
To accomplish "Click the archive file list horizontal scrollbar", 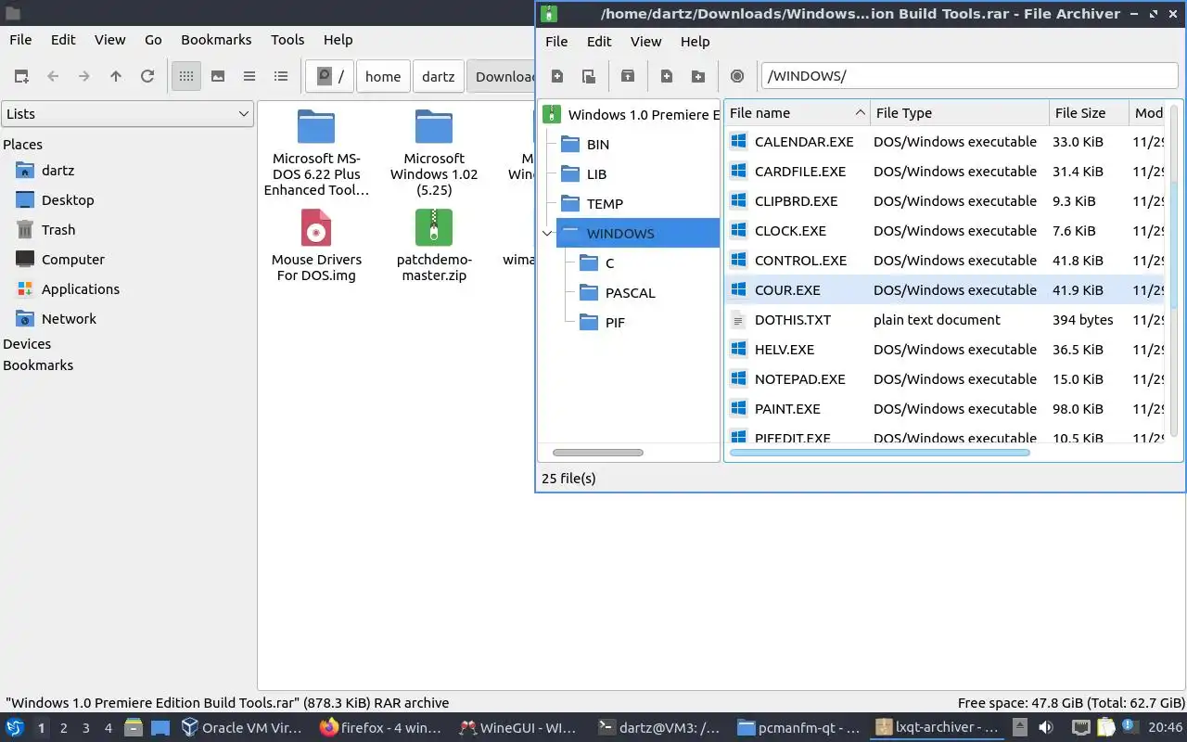I will 879,453.
